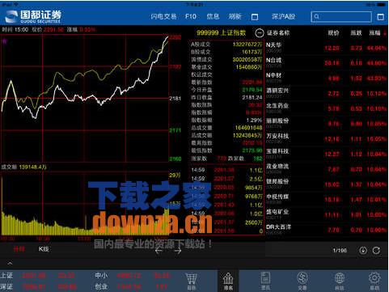389x292 pixels.
Task: Click the top-right window toggle icon
Action: pos(380,17)
